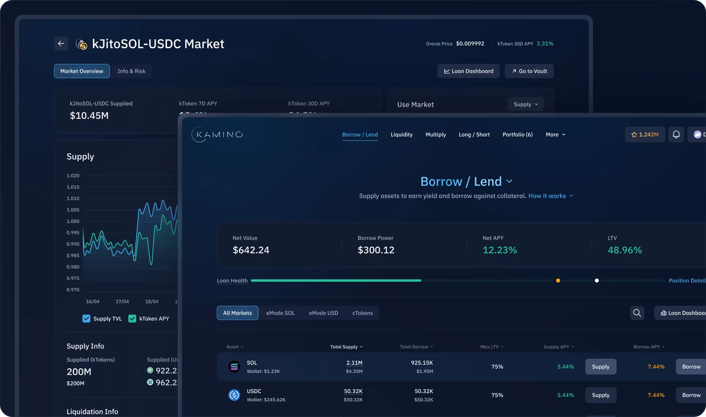The height and width of the screenshot is (417, 706).
Task: Click the Net Value amount $642.24
Action: coord(251,250)
